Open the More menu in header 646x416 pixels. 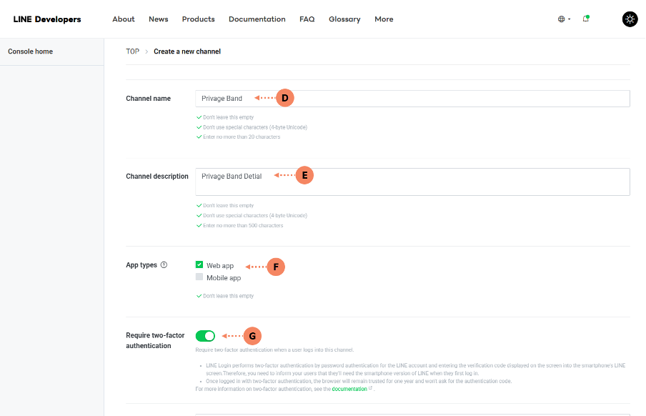click(x=384, y=19)
